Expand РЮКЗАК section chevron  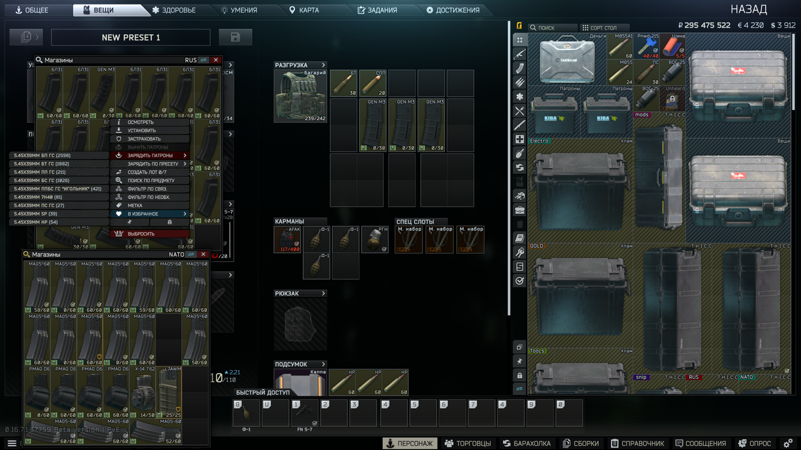point(324,293)
